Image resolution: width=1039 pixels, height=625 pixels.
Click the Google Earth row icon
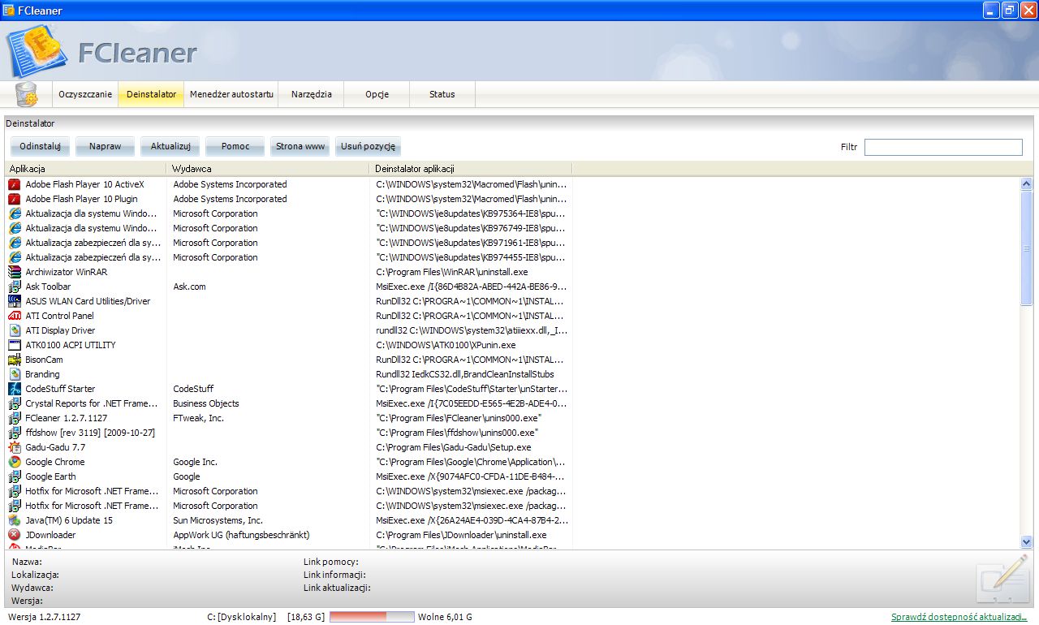[x=15, y=476]
